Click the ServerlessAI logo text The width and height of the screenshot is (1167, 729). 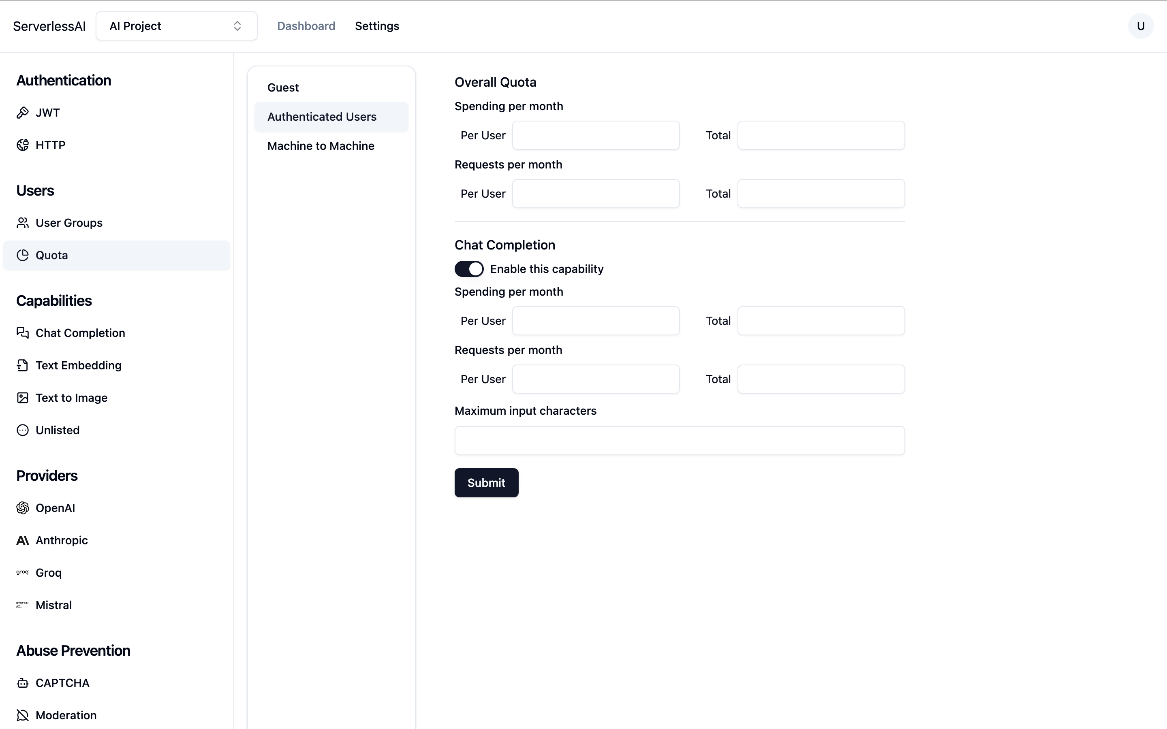tap(49, 26)
